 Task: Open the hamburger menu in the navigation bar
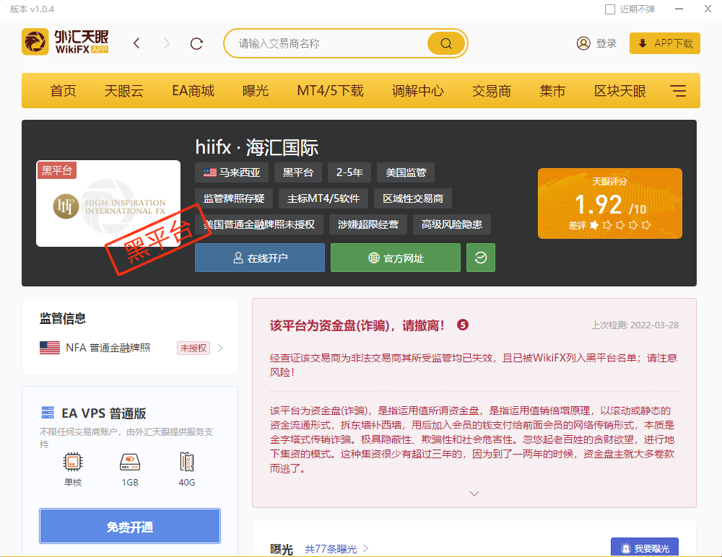click(678, 90)
